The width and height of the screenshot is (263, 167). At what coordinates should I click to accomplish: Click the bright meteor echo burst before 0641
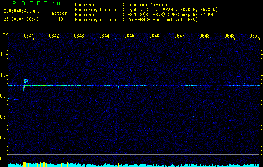(x=26, y=84)
